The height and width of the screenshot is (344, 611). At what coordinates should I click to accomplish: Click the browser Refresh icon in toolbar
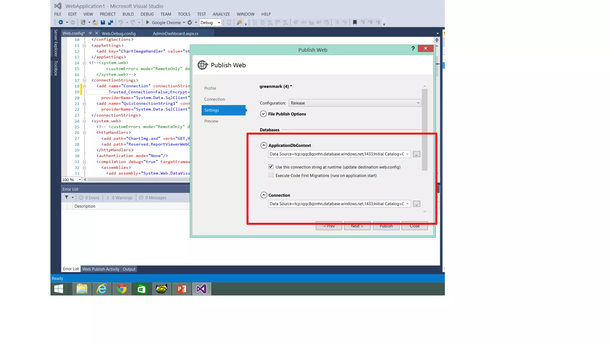pos(190,22)
